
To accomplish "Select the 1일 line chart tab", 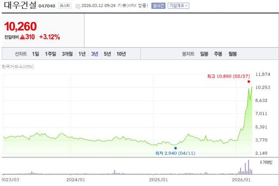I will (35, 54).
